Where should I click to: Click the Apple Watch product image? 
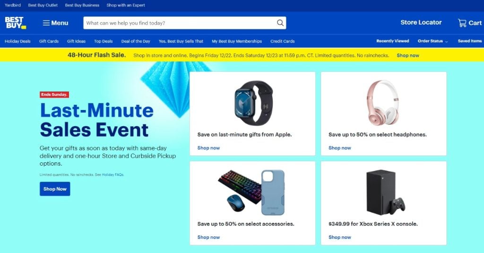click(x=253, y=103)
